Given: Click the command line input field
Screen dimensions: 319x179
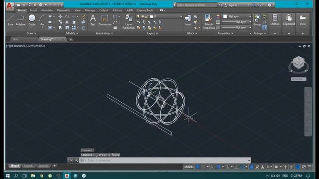Looking at the screenshot, I should pyautogui.click(x=165, y=160).
